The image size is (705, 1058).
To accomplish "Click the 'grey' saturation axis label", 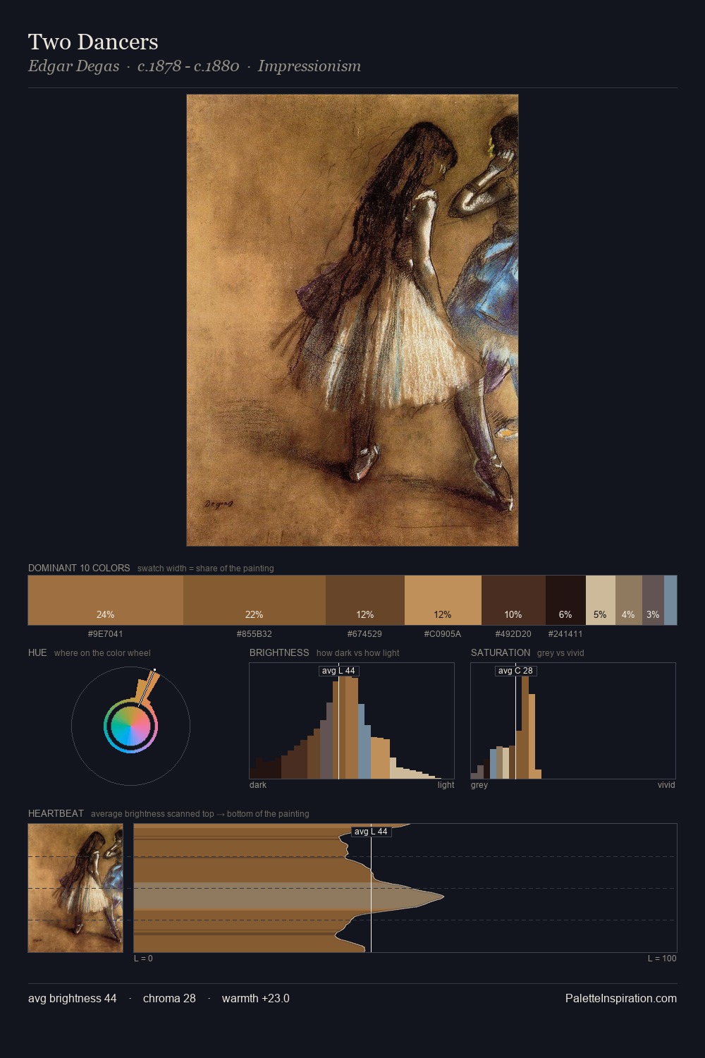I will click(x=479, y=785).
